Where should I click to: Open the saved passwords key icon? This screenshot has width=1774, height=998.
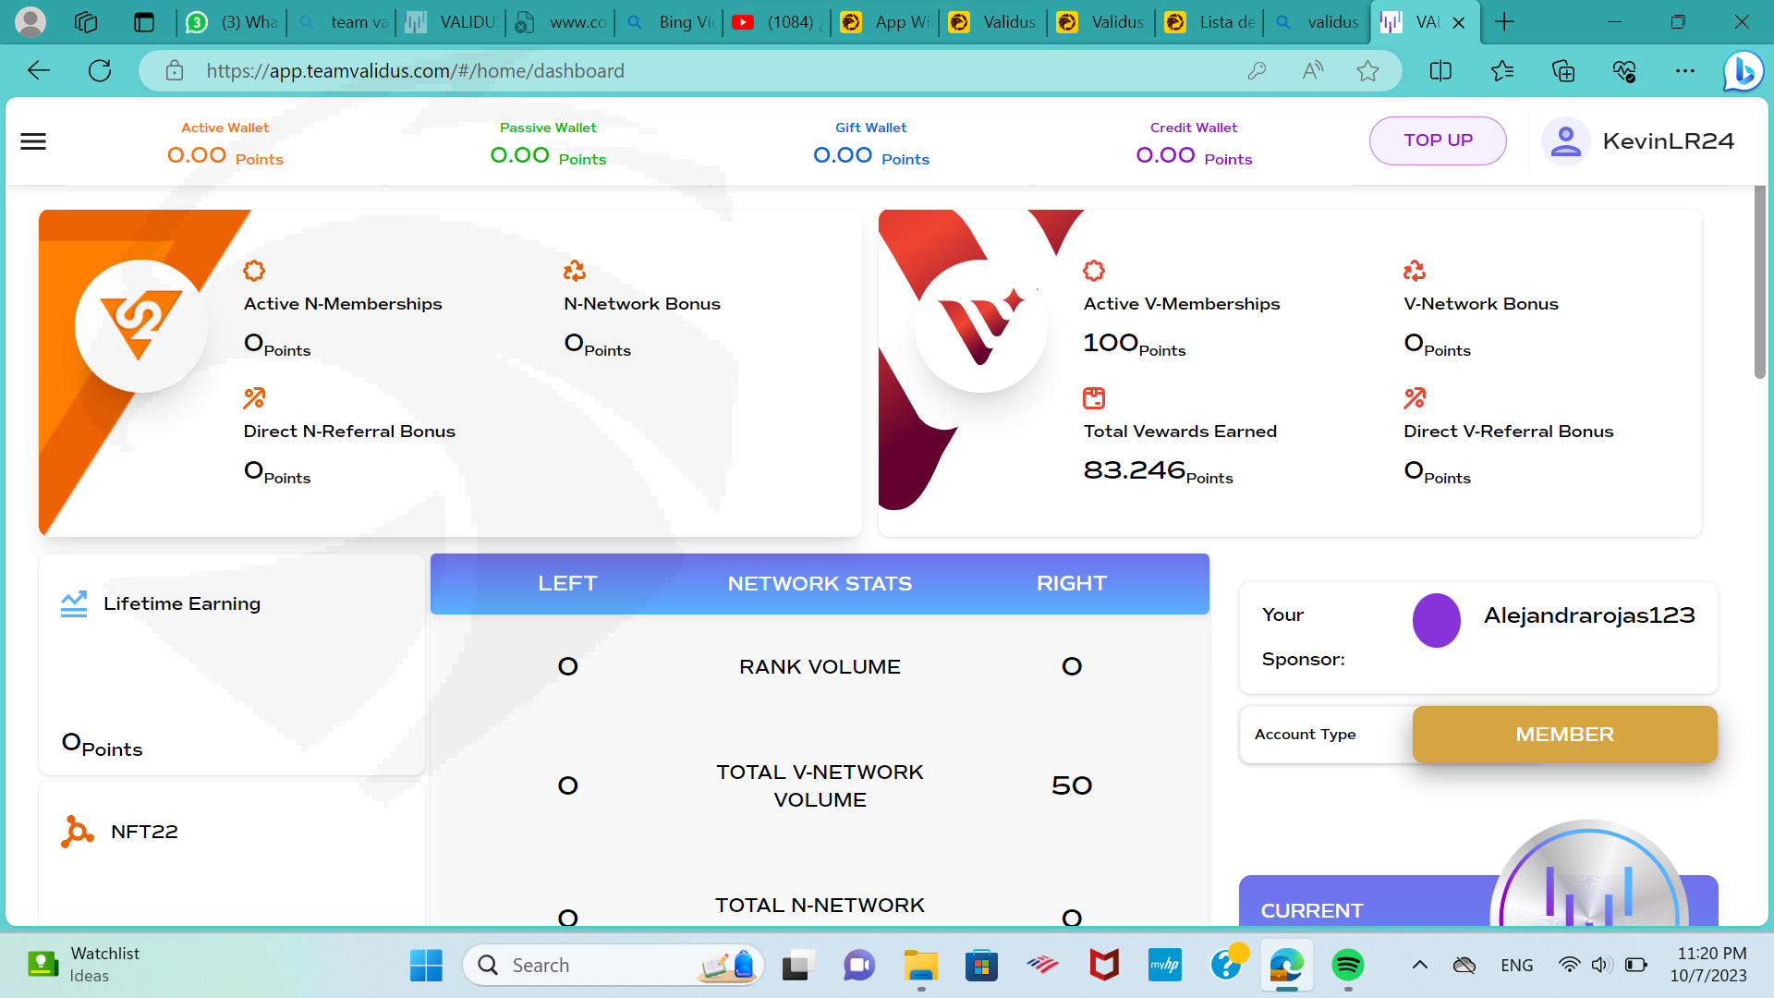[x=1257, y=71]
